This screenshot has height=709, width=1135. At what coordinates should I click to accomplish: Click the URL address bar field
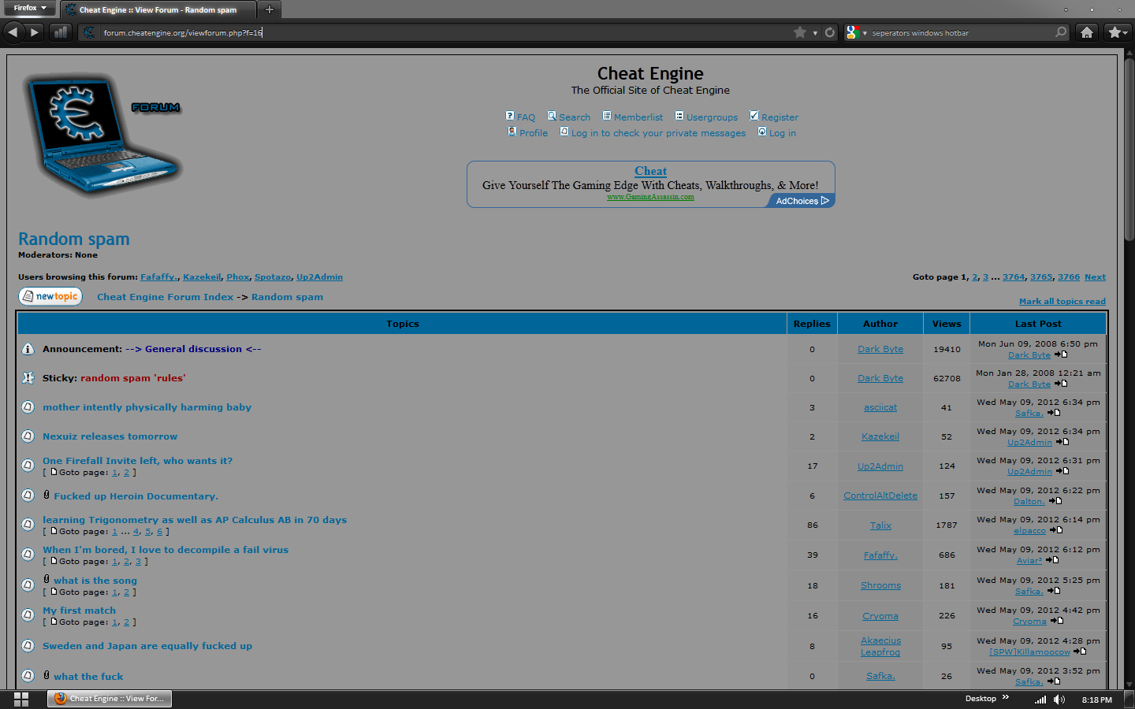click(441, 32)
